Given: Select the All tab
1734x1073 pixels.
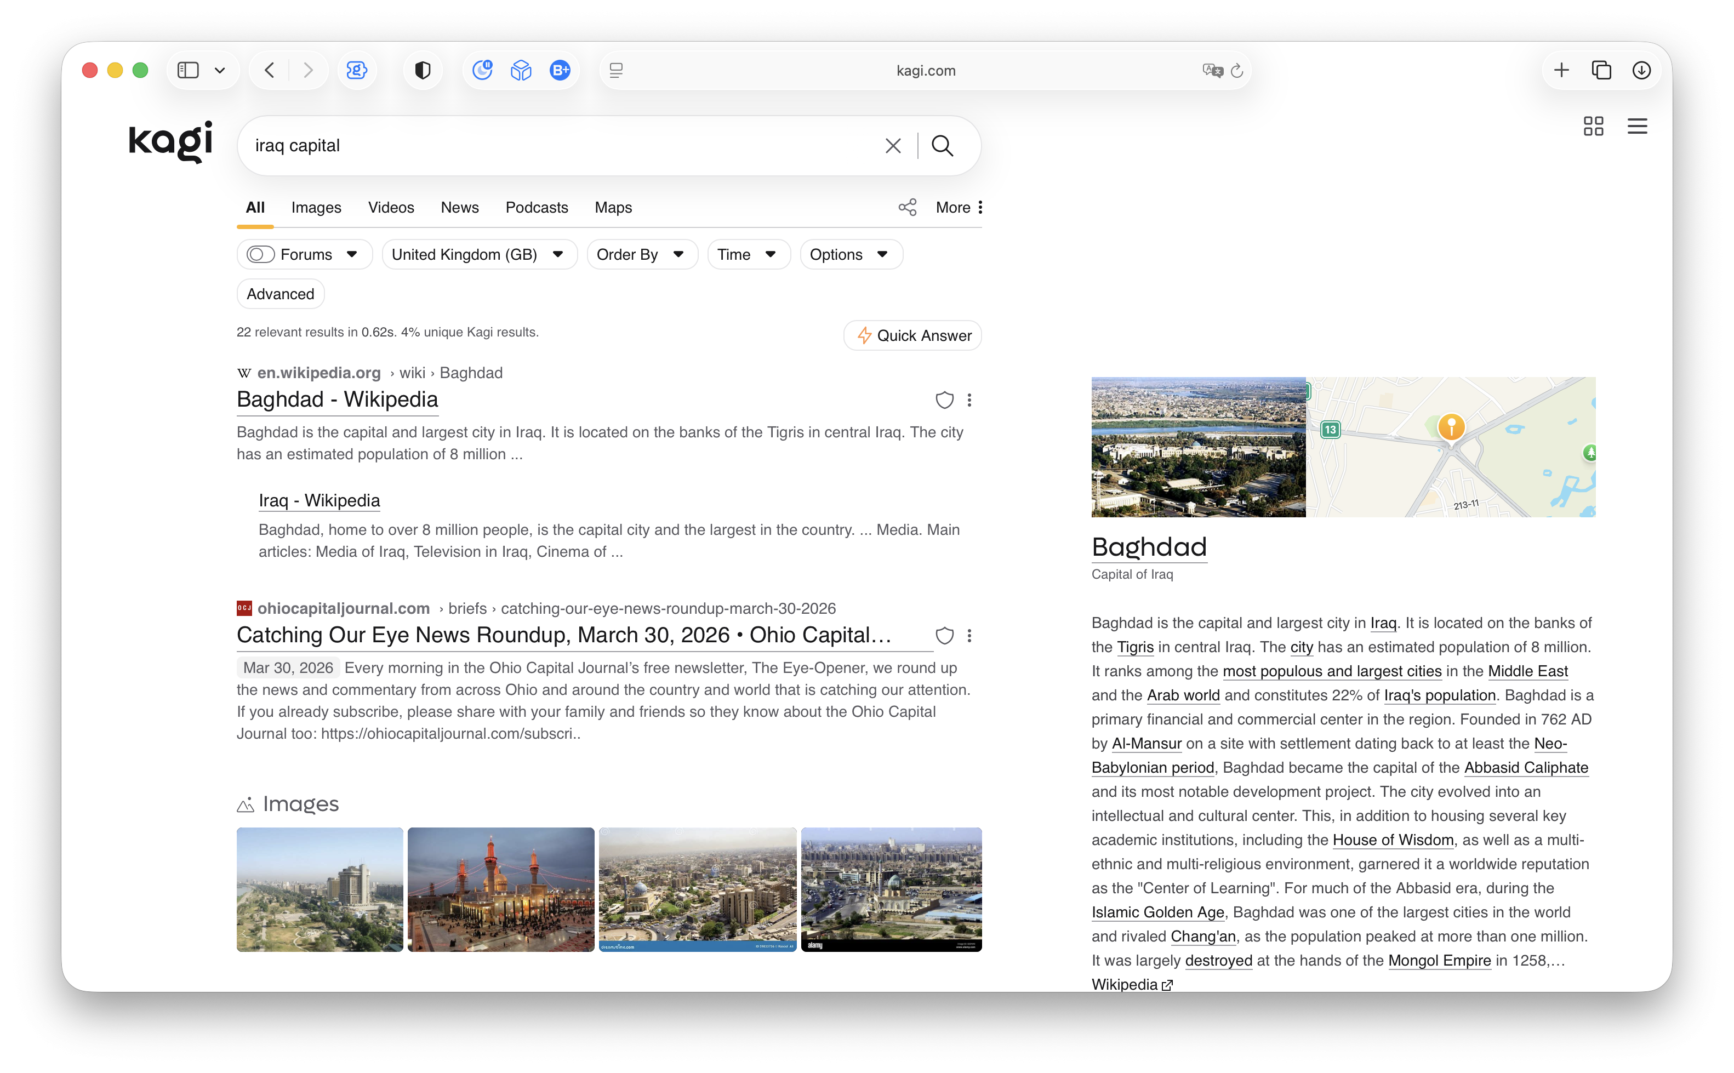Looking at the screenshot, I should pos(255,207).
